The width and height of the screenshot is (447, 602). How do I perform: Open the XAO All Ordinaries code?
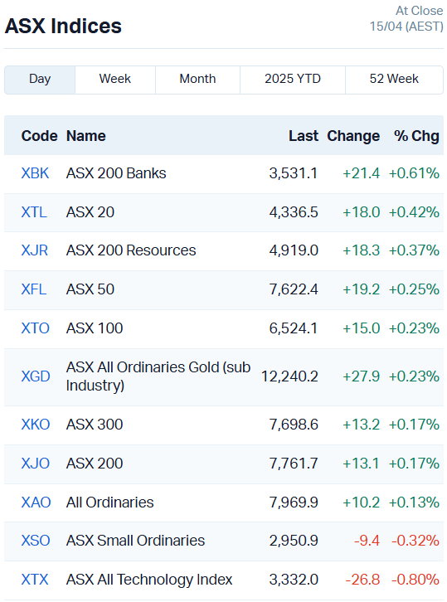[x=36, y=502]
